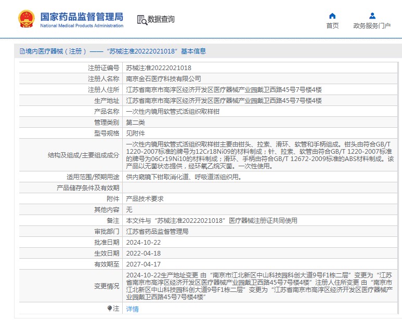Open the 详情 link
Image resolution: width=402 pixels, height=320 pixels.
pyautogui.click(x=132, y=309)
